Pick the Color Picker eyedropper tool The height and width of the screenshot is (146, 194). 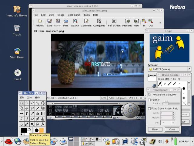point(32,113)
